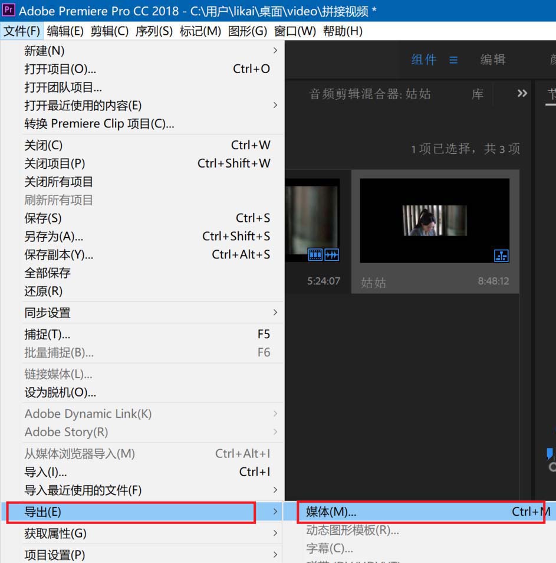Click the 8:48:12 duration text

pos(494,281)
